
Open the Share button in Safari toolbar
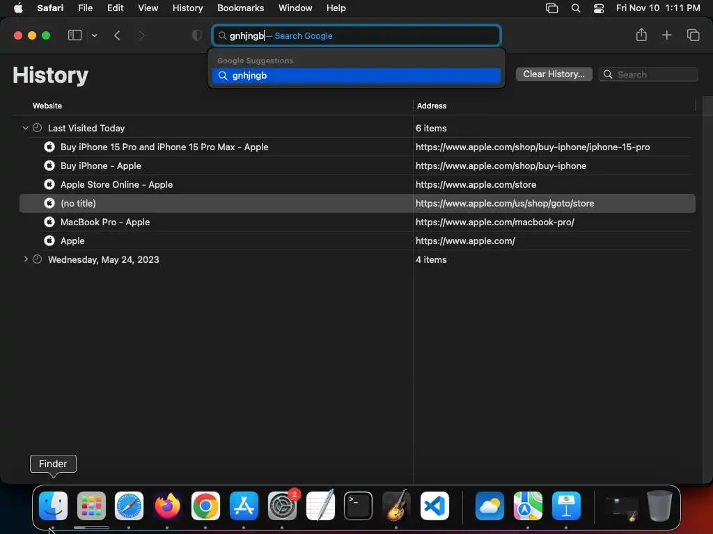click(x=641, y=35)
